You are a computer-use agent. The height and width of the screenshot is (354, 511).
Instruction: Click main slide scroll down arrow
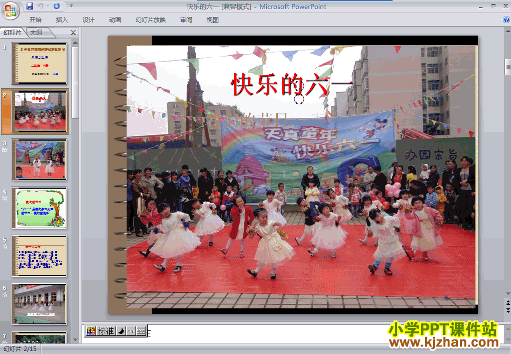[x=507, y=294]
